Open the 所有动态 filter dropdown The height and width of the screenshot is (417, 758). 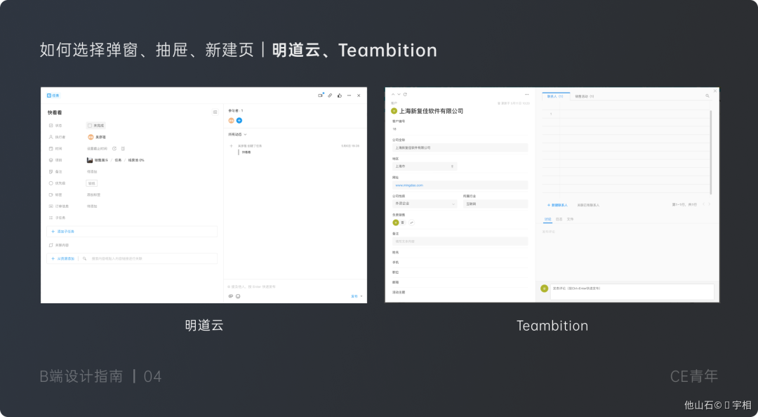[x=238, y=135]
